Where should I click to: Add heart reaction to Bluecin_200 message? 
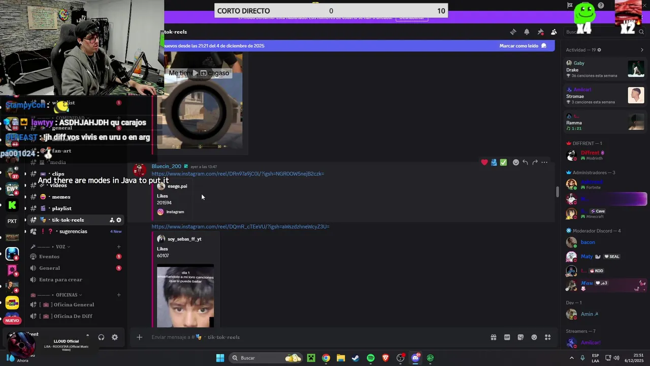click(x=484, y=162)
